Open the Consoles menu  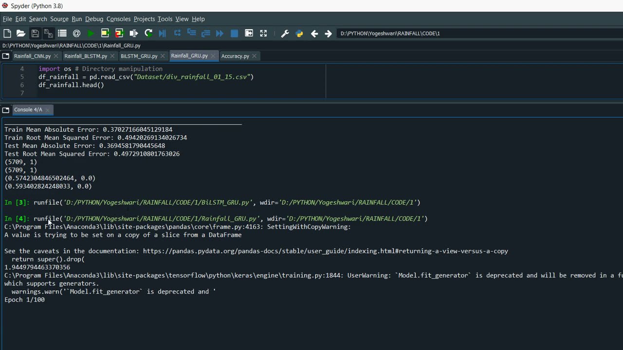119,19
